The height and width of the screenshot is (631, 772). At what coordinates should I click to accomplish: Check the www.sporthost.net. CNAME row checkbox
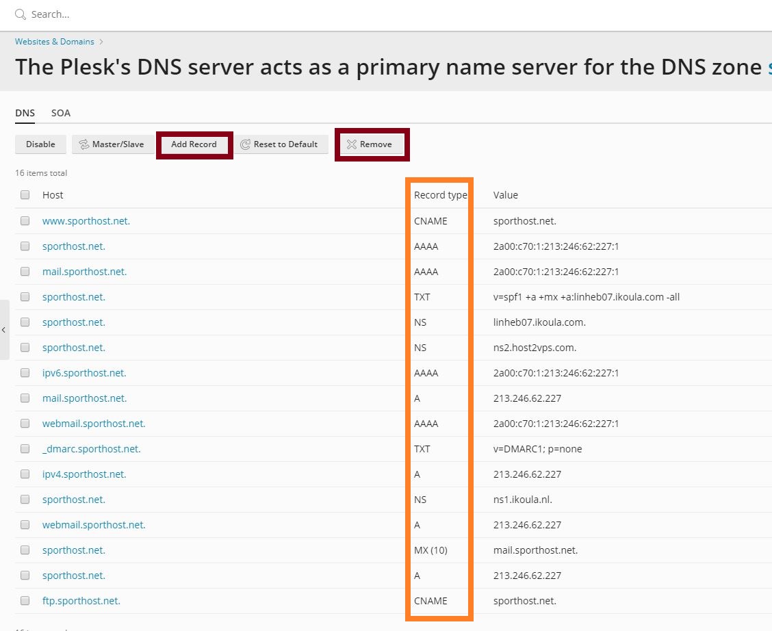coord(25,221)
